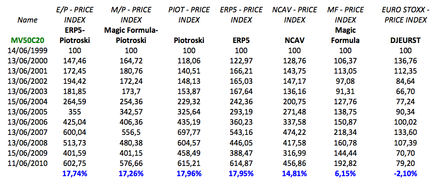The height and width of the screenshot is (180, 433).
Task: Click cell with value 355
Action: (x=75, y=112)
